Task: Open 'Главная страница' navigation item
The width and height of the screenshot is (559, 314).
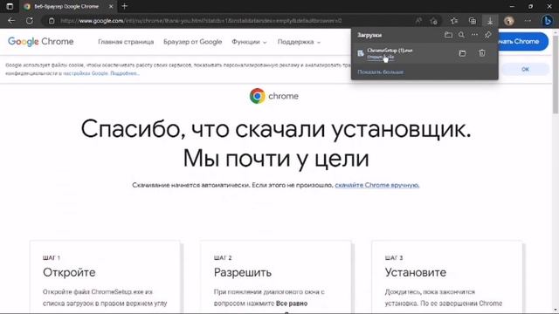Action: click(x=126, y=42)
